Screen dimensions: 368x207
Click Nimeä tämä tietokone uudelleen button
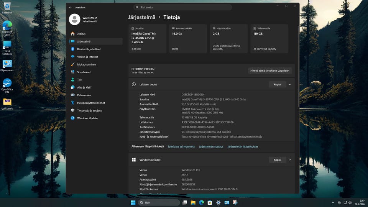[x=269, y=71]
